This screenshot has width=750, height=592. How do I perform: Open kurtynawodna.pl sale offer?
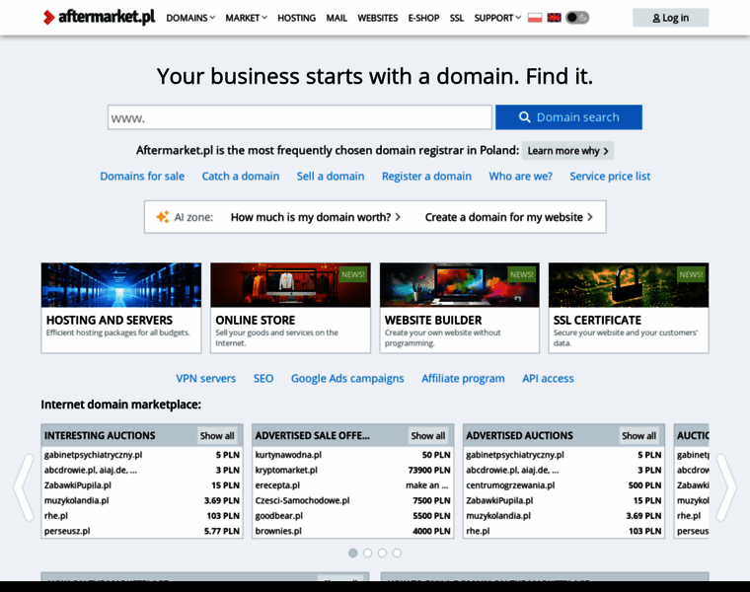click(x=288, y=455)
